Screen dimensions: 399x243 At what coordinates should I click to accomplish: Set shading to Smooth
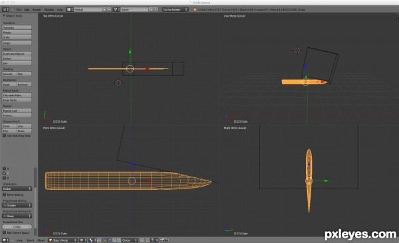(9, 74)
